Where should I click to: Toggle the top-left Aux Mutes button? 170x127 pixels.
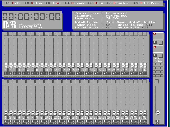[x=154, y=64]
